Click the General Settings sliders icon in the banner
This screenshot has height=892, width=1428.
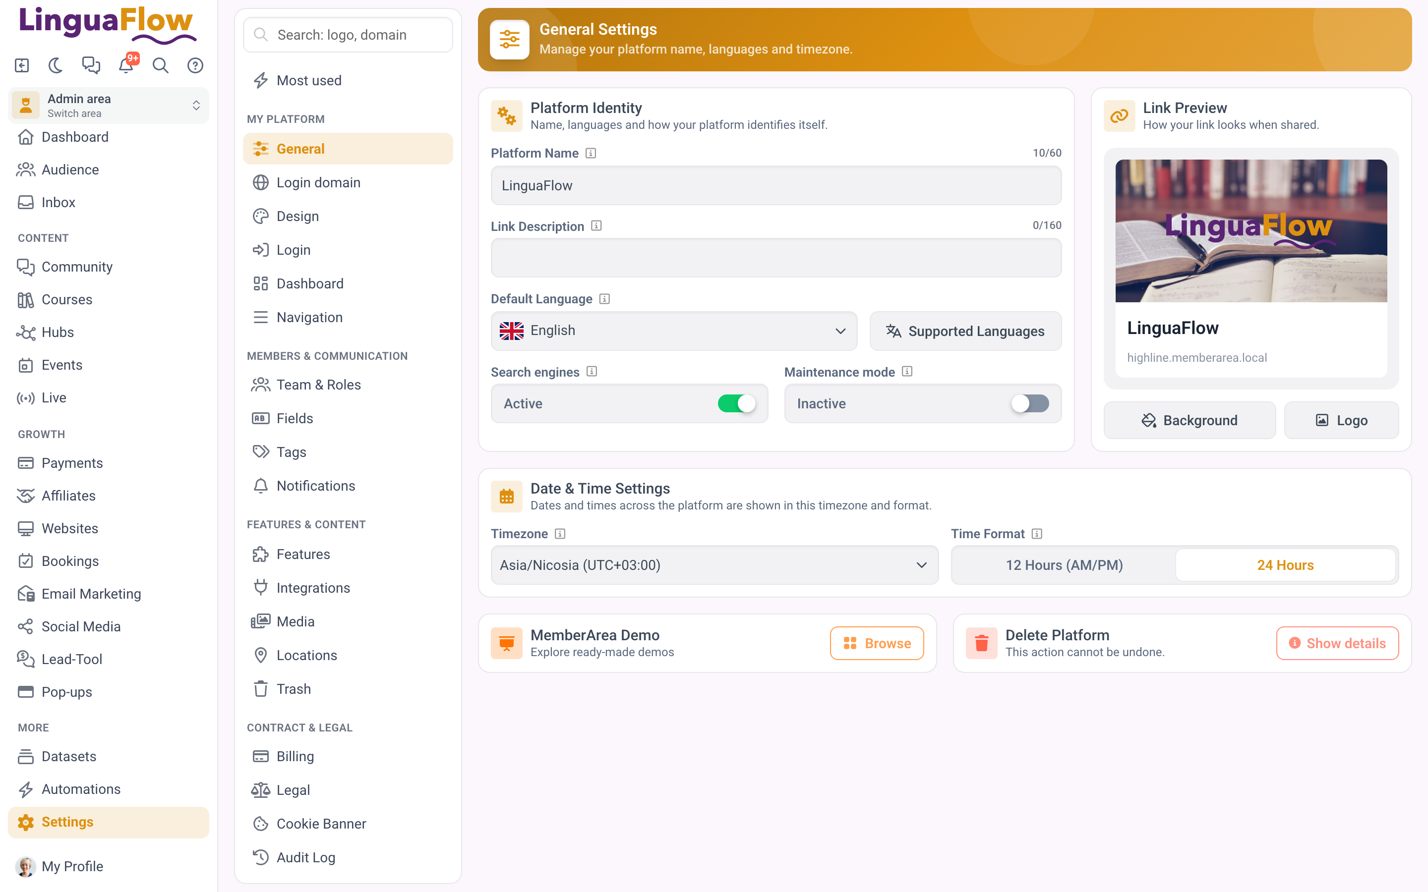click(509, 40)
